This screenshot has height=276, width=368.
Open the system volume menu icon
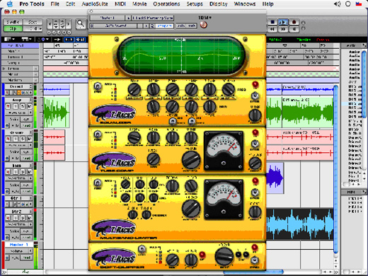coord(338,4)
